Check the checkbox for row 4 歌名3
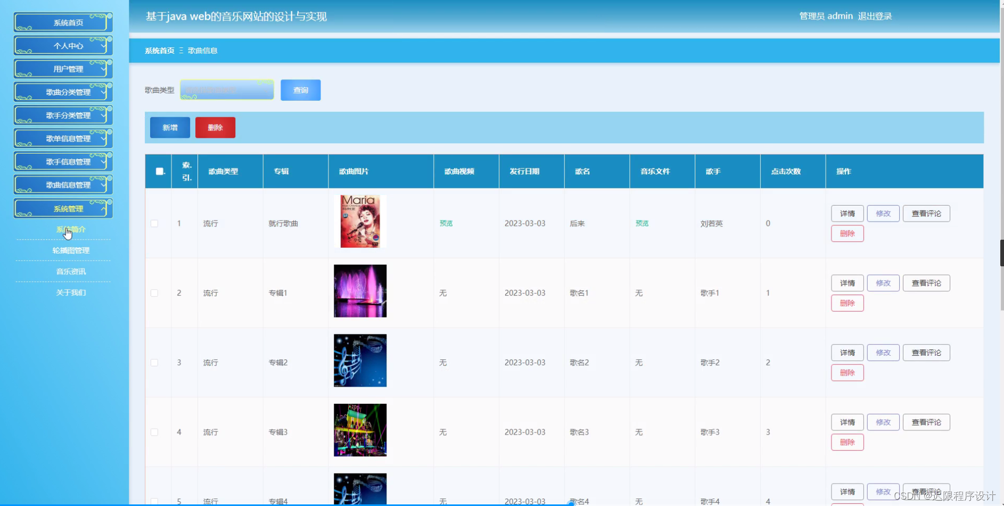Screen dimensions: 1004x506 tap(154, 432)
